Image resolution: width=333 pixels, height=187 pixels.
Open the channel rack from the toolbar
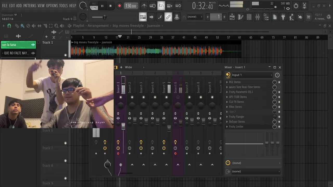249,17
